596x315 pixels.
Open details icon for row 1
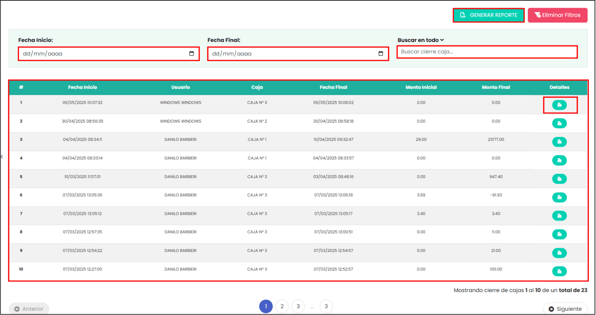tap(559, 105)
